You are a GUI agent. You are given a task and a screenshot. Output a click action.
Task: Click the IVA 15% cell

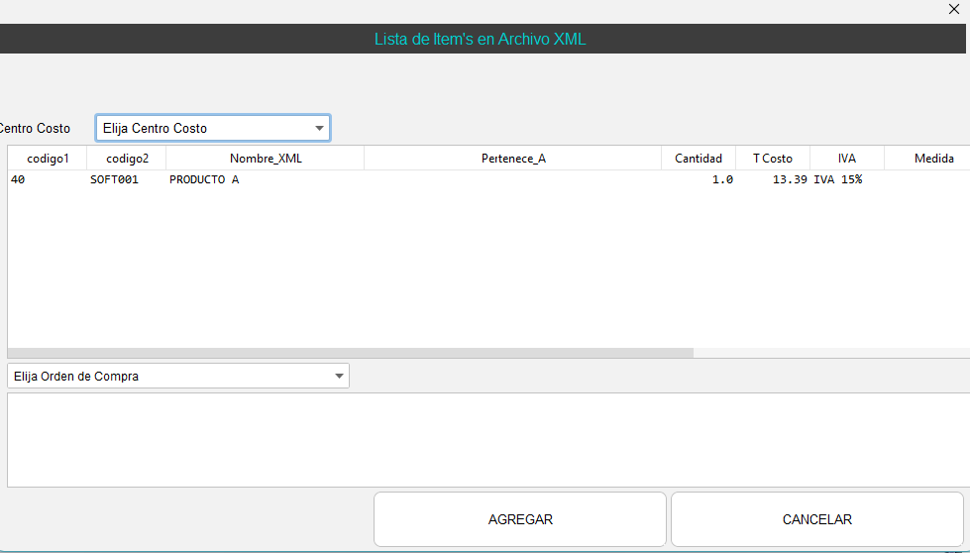(x=838, y=180)
